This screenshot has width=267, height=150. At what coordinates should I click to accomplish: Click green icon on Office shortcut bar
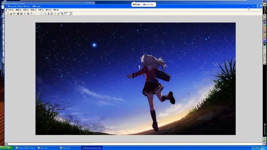click(x=264, y=26)
